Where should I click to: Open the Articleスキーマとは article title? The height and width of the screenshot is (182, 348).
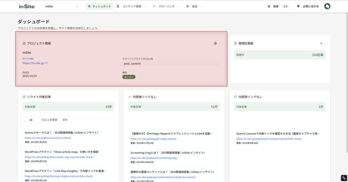click(61, 133)
